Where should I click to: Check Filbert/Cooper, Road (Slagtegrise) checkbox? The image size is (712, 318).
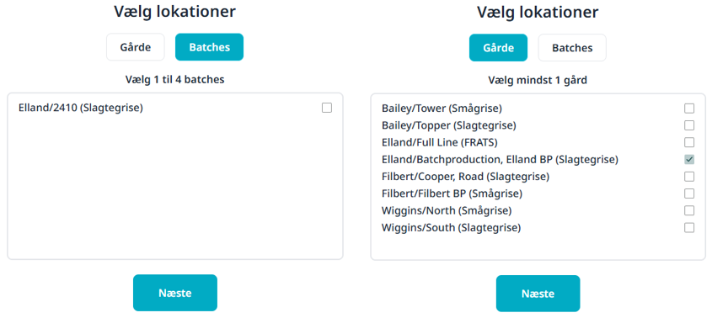coord(689,177)
